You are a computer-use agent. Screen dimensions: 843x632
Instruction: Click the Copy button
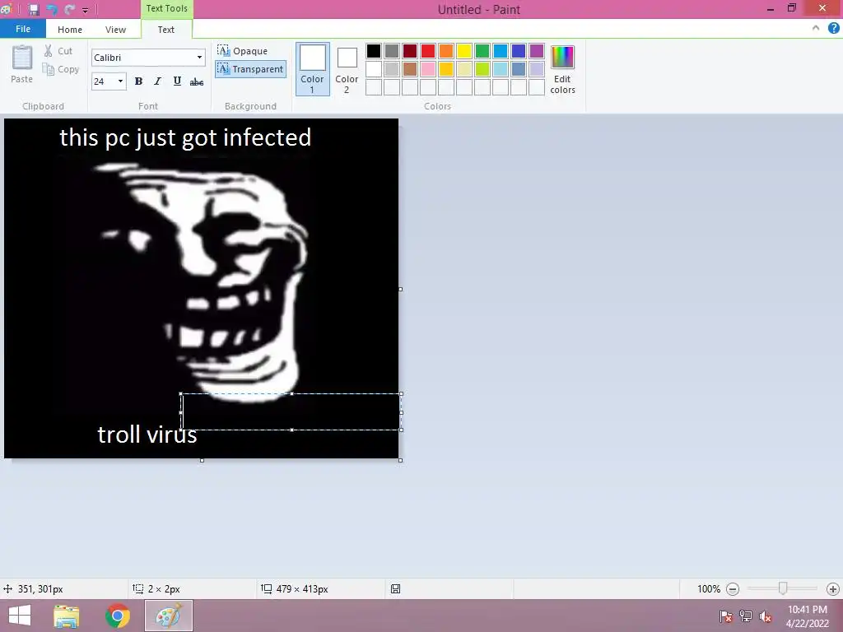(x=61, y=69)
